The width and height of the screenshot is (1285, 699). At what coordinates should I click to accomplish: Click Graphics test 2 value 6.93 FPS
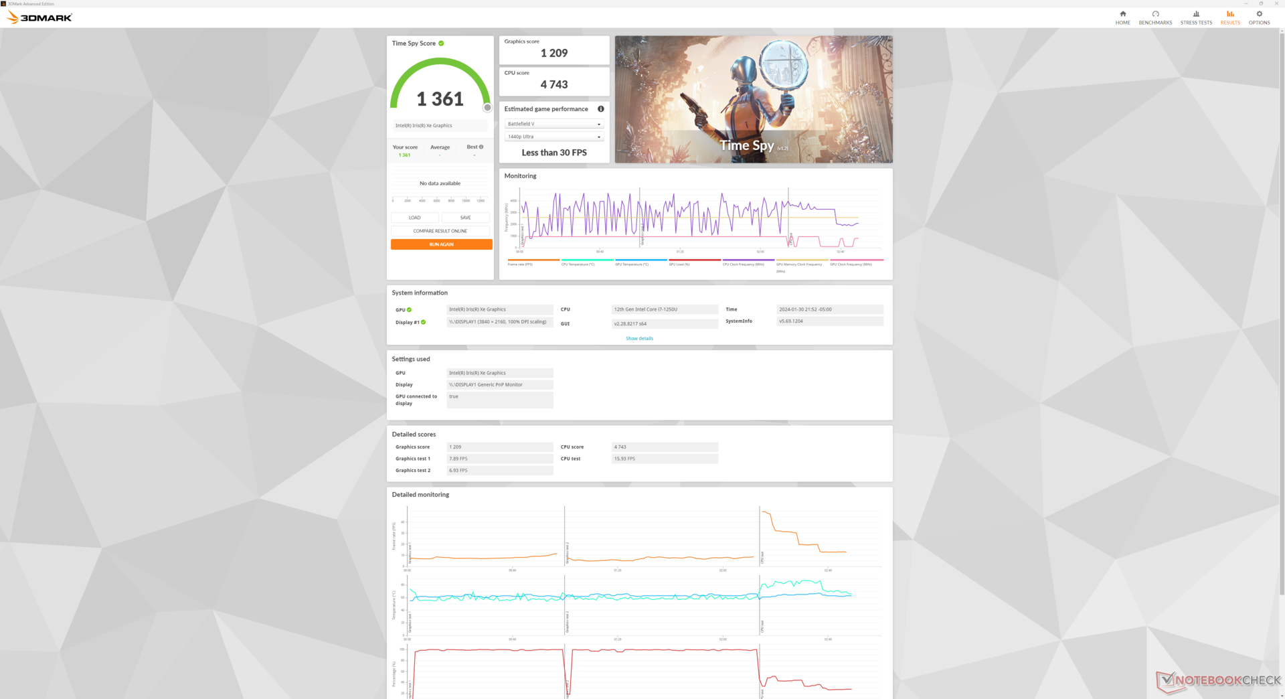click(x=500, y=471)
